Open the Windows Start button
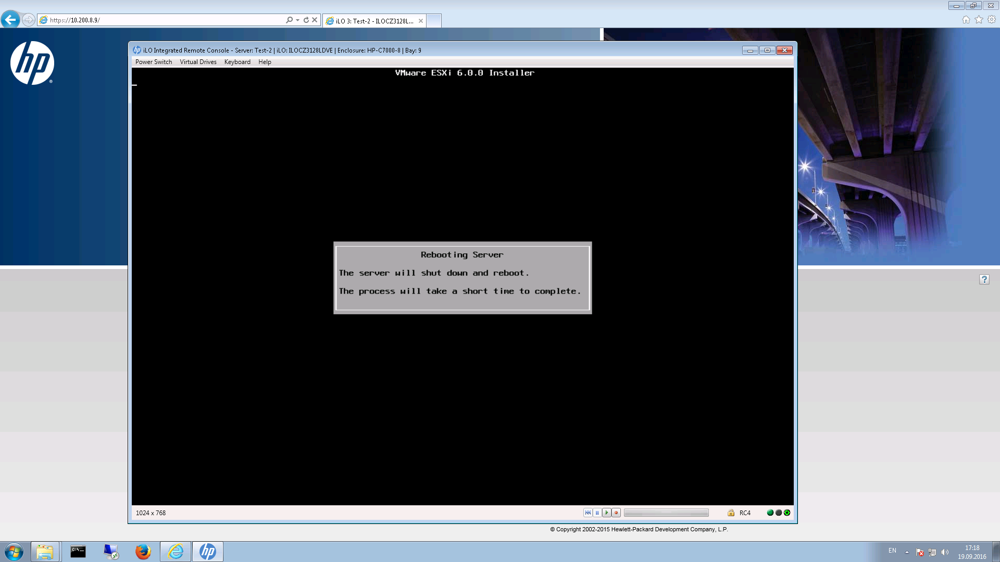This screenshot has height=562, width=1000. pos(14,552)
